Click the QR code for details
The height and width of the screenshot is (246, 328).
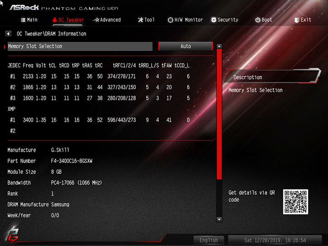[295, 202]
